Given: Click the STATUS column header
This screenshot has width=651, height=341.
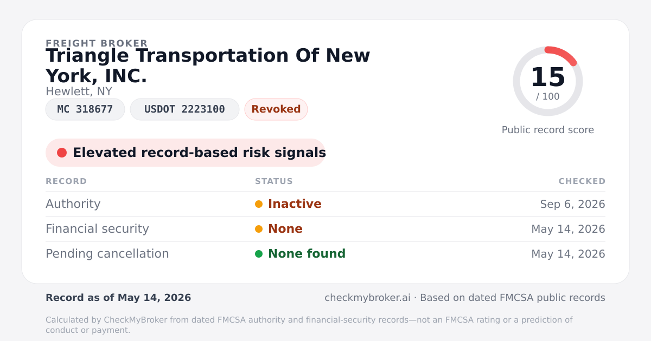Looking at the screenshot, I should (274, 181).
